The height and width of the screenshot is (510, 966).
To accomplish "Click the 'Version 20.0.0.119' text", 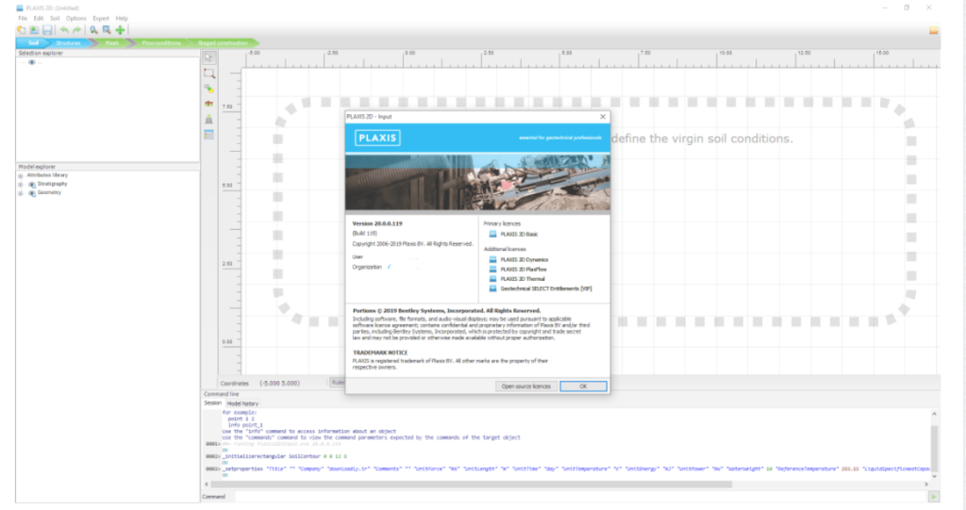I will (377, 223).
